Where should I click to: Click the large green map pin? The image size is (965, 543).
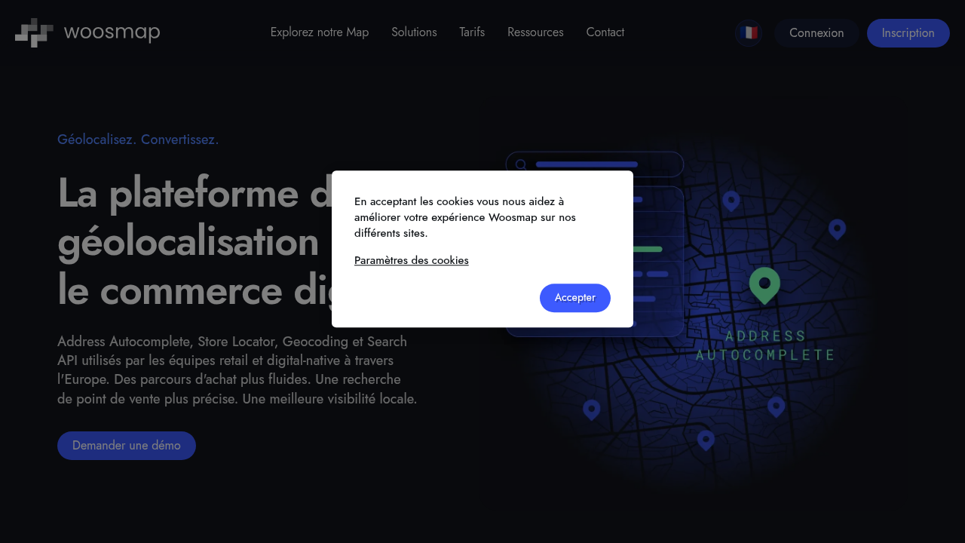coord(764,286)
